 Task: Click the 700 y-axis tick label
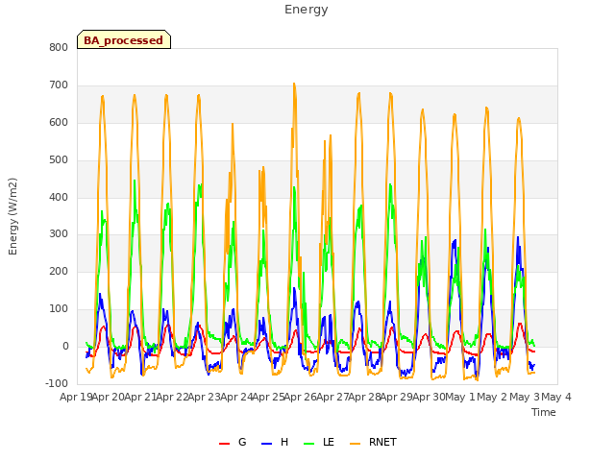pos(59,85)
